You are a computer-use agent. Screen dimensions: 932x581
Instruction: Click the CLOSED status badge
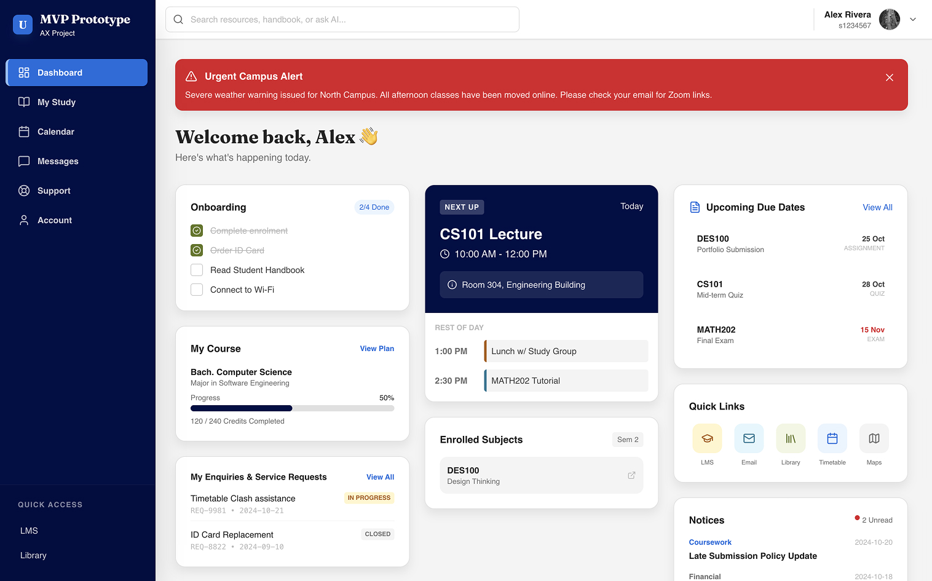click(x=377, y=534)
